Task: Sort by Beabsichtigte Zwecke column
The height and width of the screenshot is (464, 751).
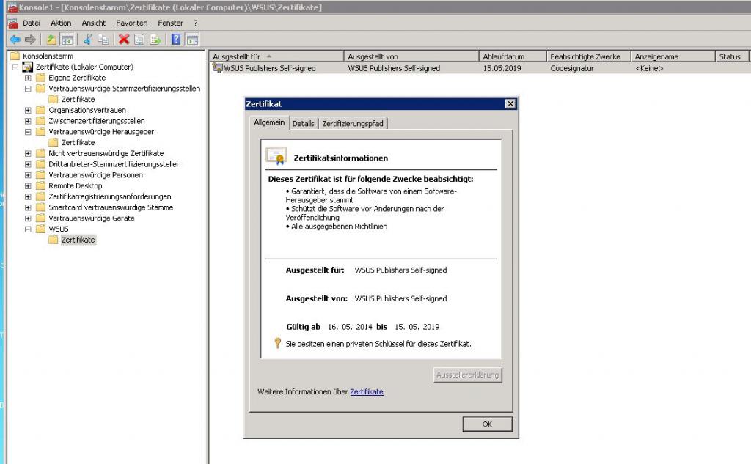Action: click(x=589, y=56)
